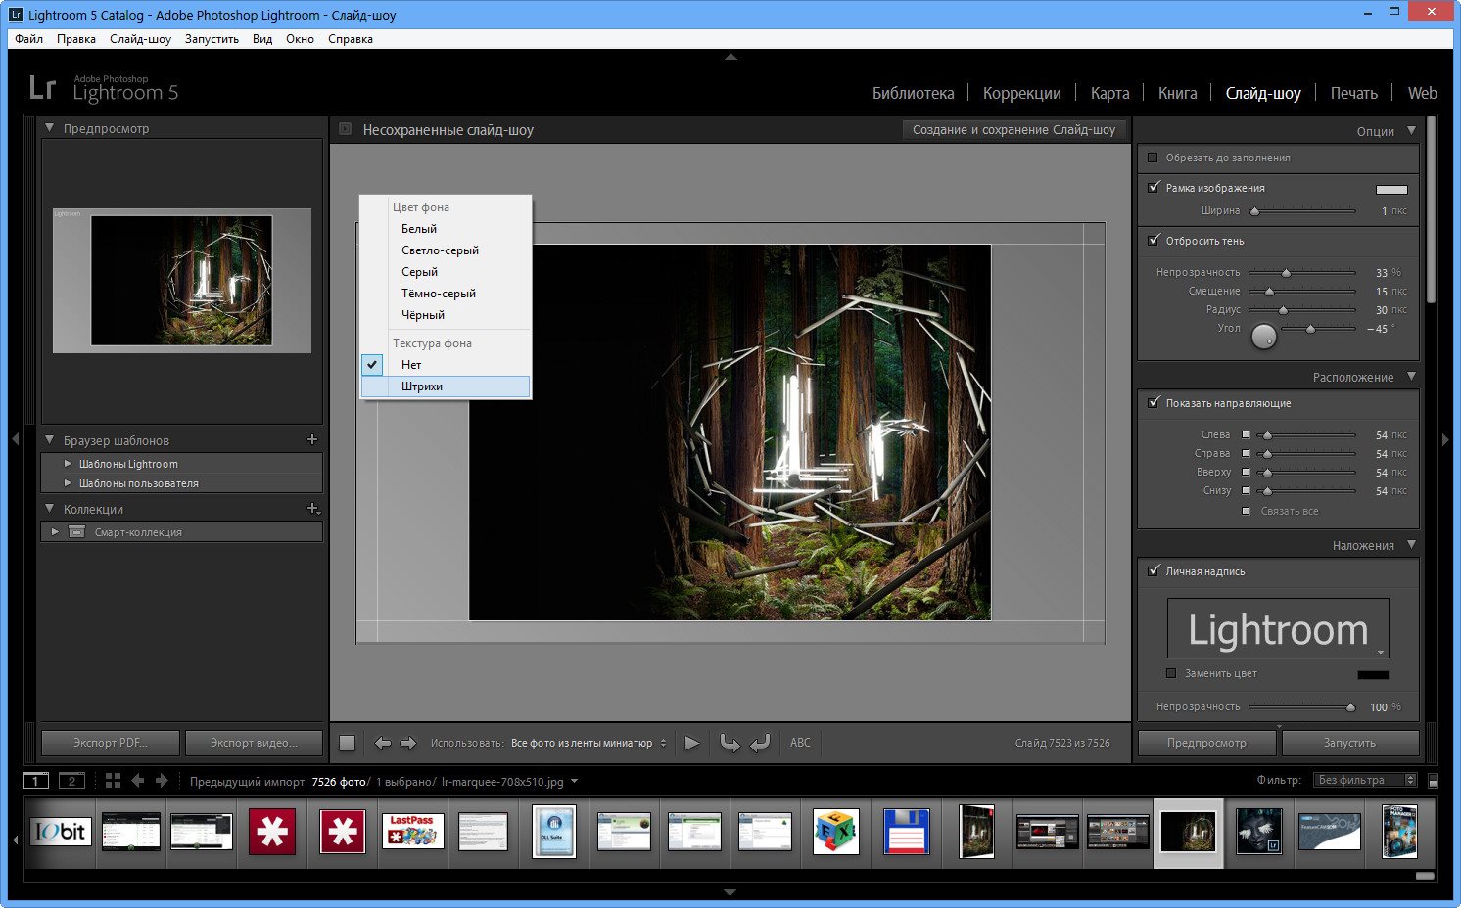This screenshot has height=908, width=1461.
Task: Collapse the right panel side arrow
Action: point(1445,439)
